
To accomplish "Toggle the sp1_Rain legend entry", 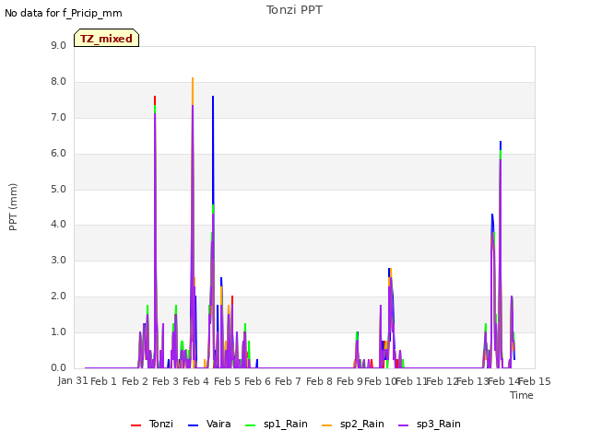I will coord(277,424).
